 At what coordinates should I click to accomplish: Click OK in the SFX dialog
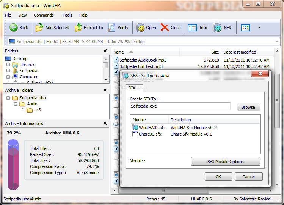point(218,177)
